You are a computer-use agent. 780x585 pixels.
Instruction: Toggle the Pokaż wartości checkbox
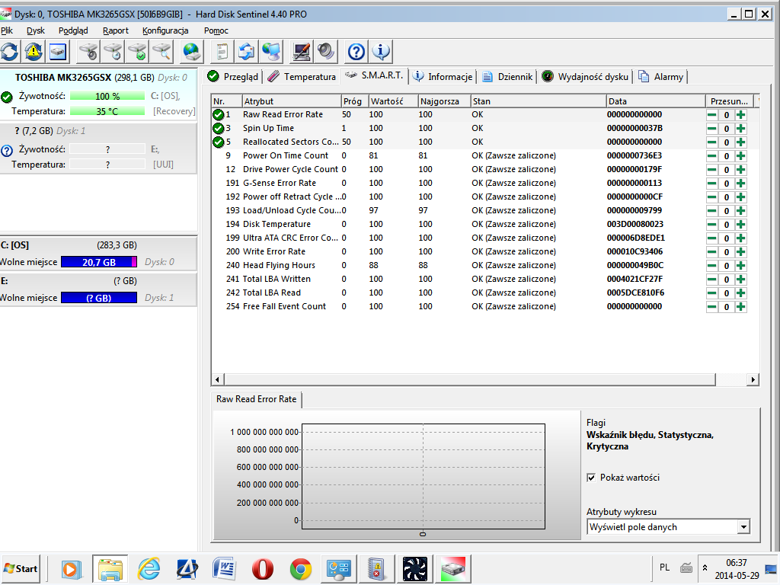pos(591,478)
